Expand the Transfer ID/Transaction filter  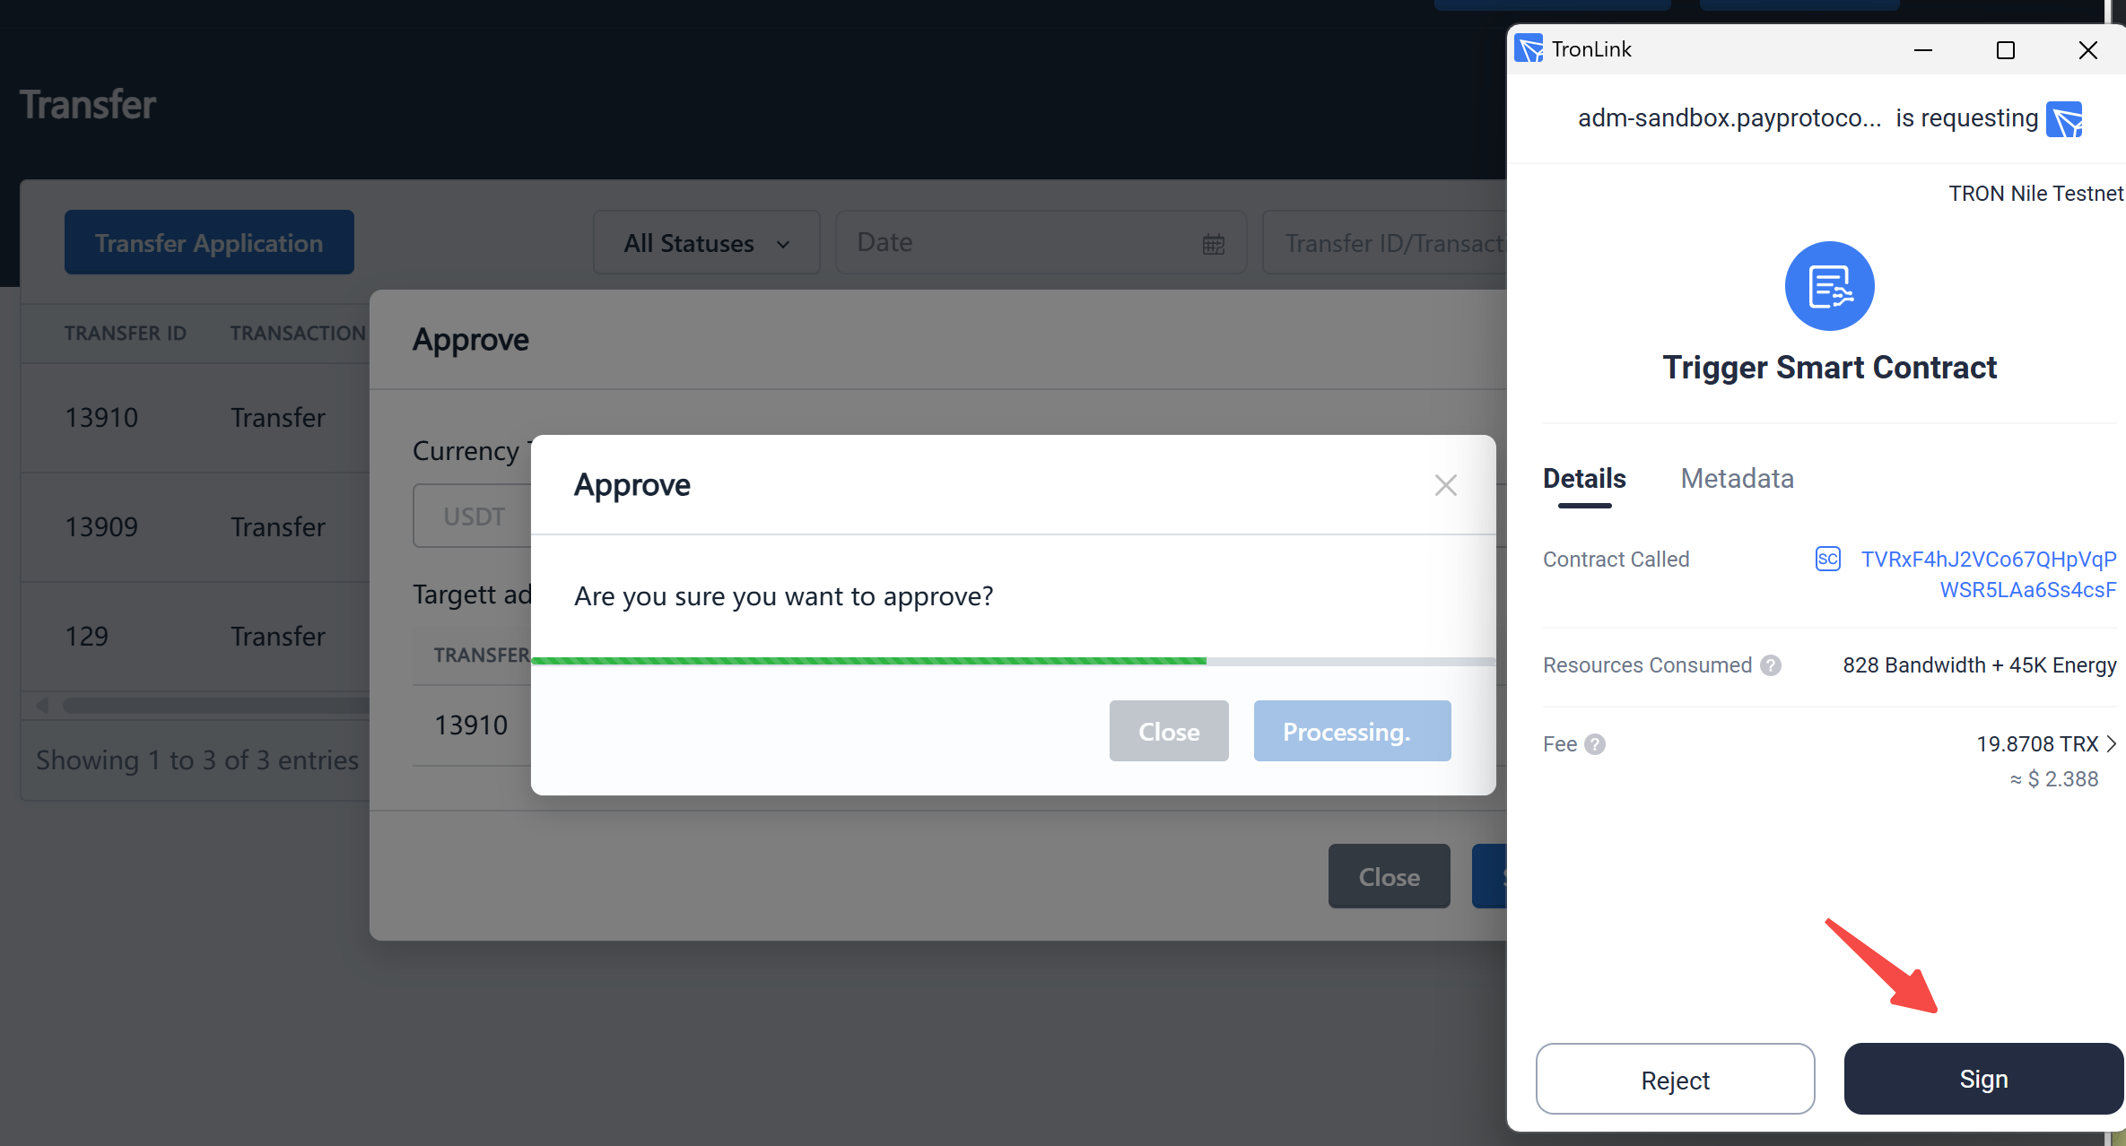(x=1390, y=243)
